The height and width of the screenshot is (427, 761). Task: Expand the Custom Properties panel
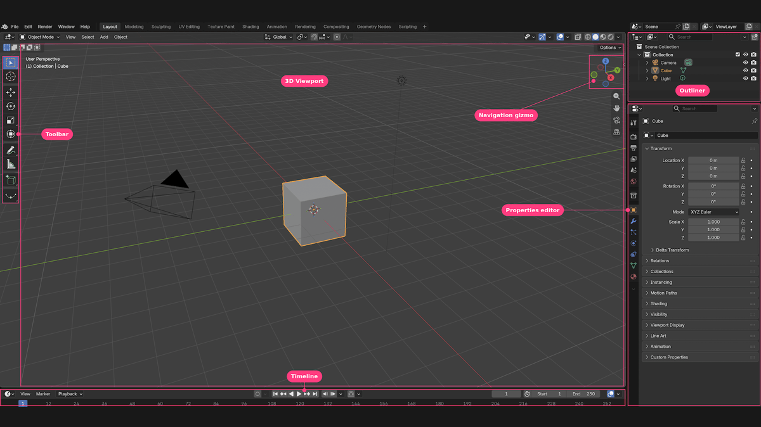(700, 357)
